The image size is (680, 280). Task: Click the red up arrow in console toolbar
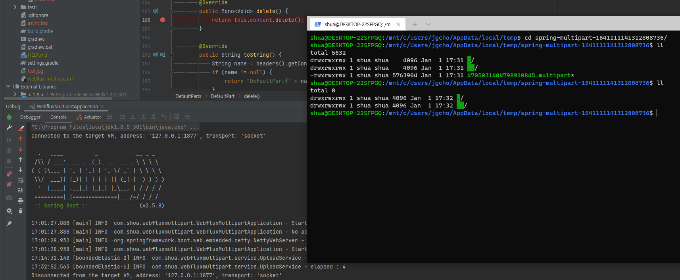(21, 139)
